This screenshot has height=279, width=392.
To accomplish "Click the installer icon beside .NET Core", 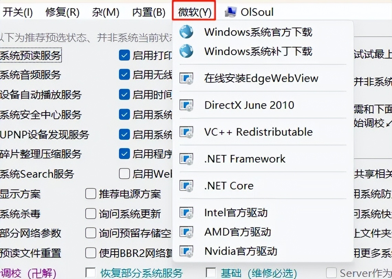I will coord(186,186).
